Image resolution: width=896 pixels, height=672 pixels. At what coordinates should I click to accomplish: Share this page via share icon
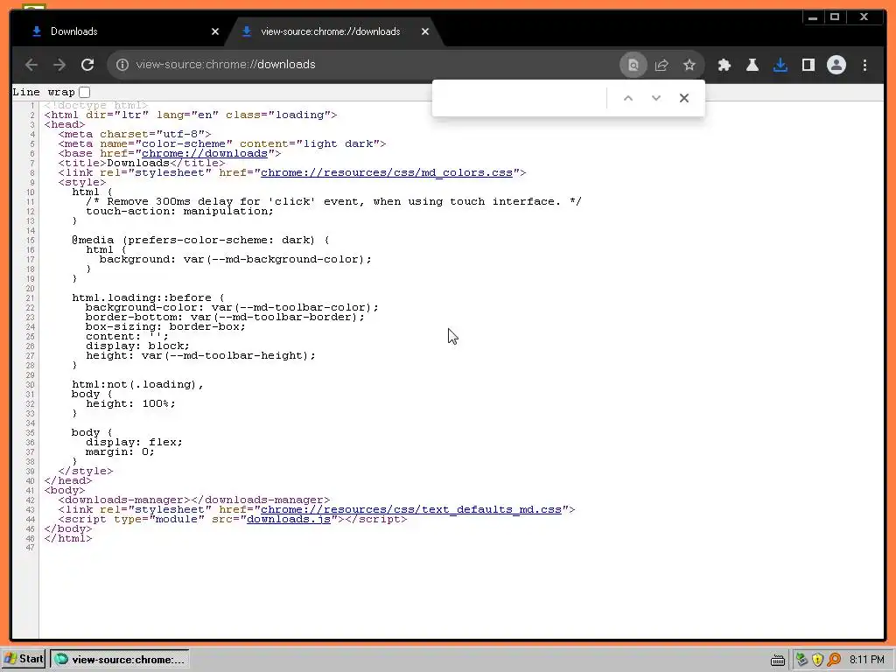click(x=661, y=65)
